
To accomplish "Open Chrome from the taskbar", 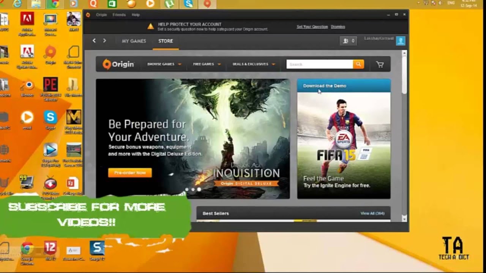I will tap(55, 4).
